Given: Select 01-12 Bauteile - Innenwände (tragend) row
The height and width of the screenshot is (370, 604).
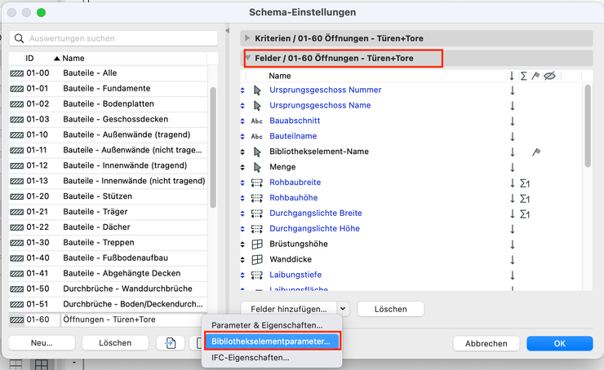Looking at the screenshot, I should [108, 165].
